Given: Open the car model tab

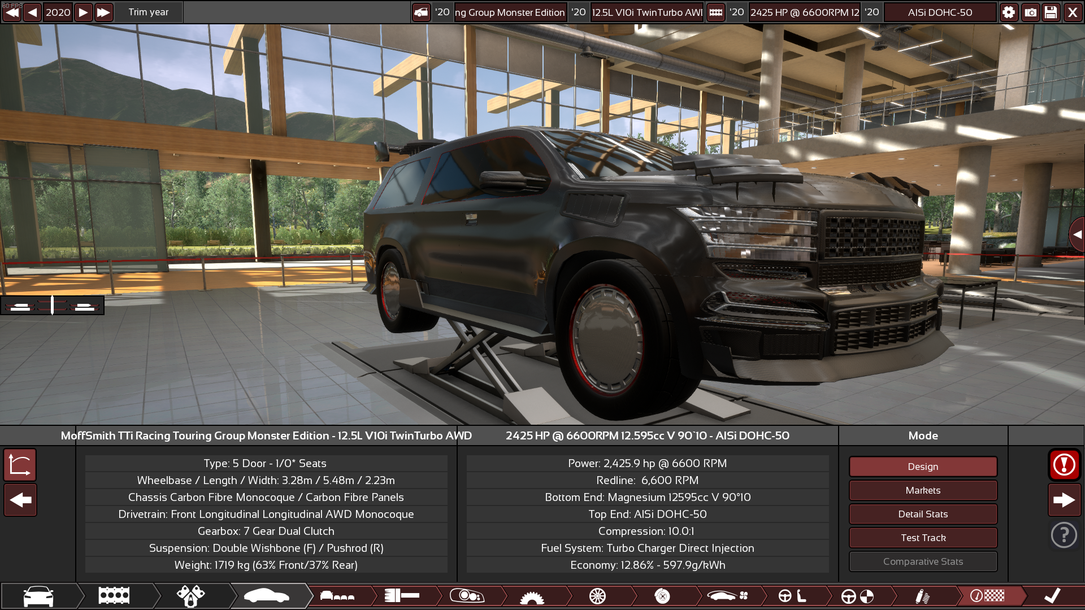Looking at the screenshot, I should click(x=38, y=596).
